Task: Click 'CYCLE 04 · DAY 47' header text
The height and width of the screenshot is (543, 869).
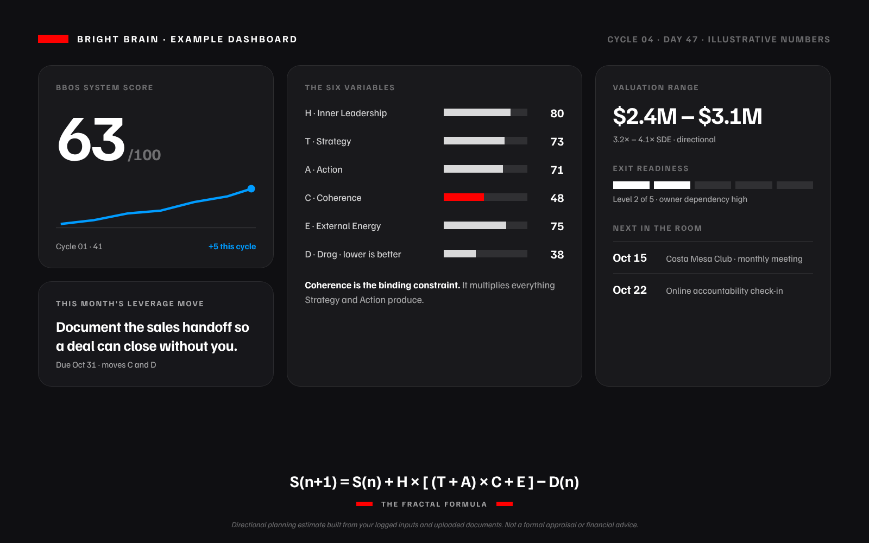Action: (652, 40)
